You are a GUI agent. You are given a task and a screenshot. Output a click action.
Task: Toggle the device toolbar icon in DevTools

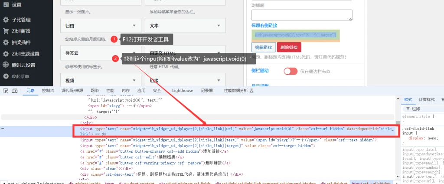(x=15, y=91)
